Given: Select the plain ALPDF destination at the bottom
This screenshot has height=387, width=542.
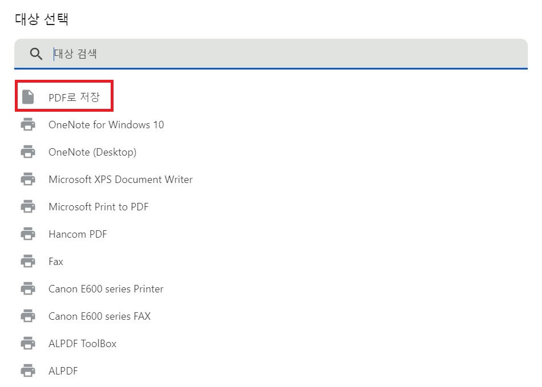Looking at the screenshot, I should [63, 371].
